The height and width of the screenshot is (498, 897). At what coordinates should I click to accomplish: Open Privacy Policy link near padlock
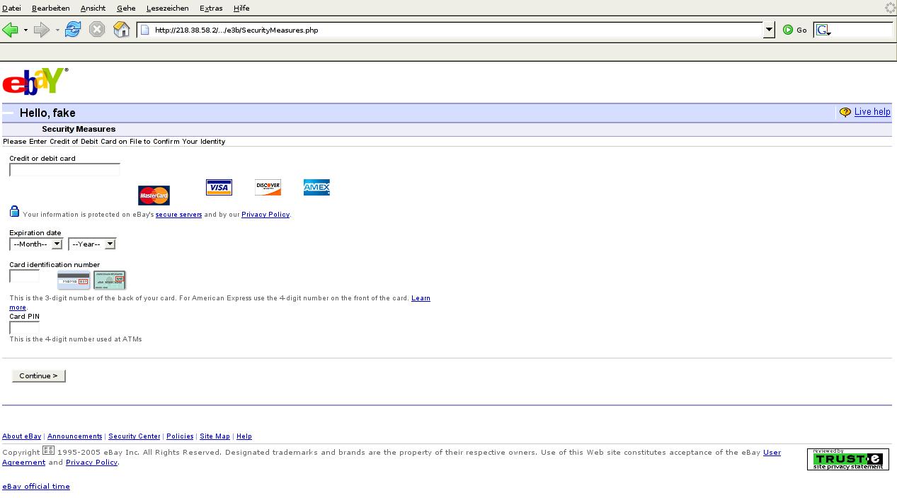pos(265,215)
